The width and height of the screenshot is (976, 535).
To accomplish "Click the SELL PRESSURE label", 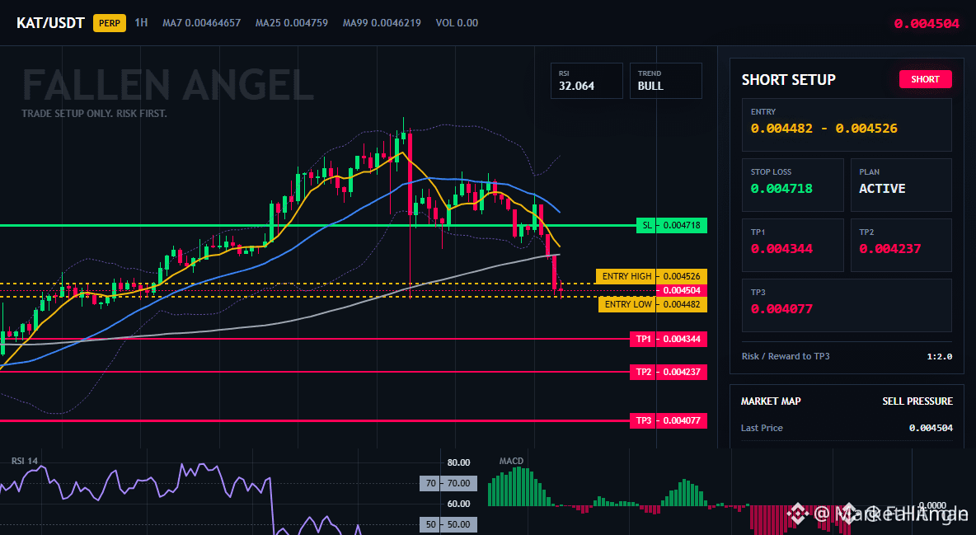I will [917, 401].
